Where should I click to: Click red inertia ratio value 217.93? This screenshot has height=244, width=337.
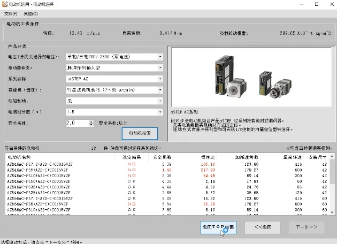pos(208,170)
